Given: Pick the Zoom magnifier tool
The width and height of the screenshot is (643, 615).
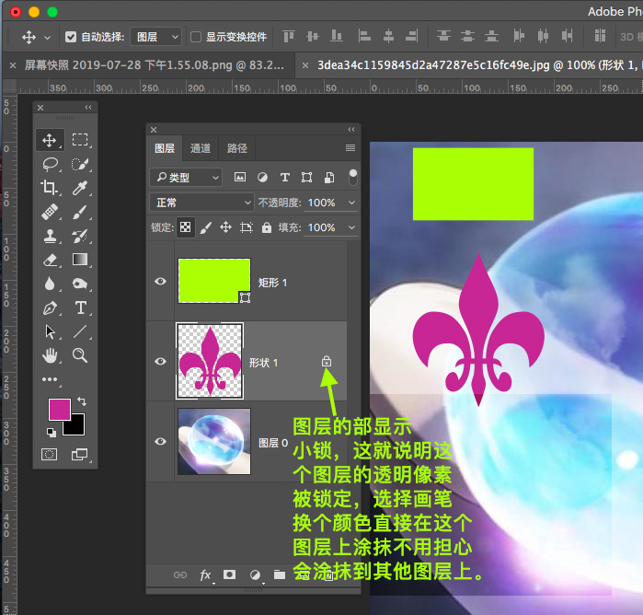Looking at the screenshot, I should 81,355.
